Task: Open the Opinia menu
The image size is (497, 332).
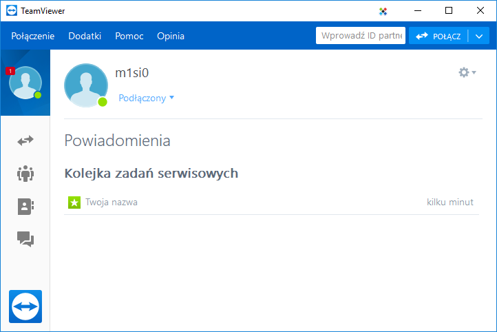Action: [171, 36]
